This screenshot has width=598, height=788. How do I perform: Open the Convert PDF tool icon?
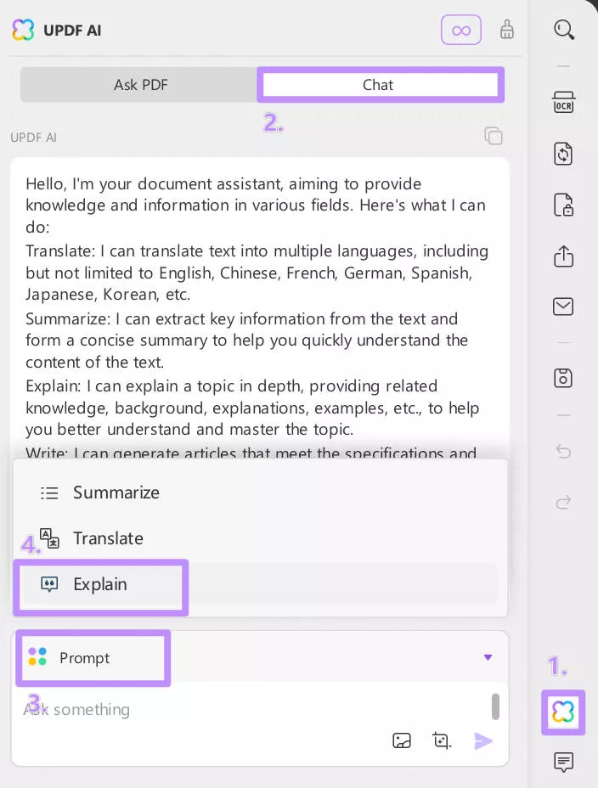(x=563, y=154)
